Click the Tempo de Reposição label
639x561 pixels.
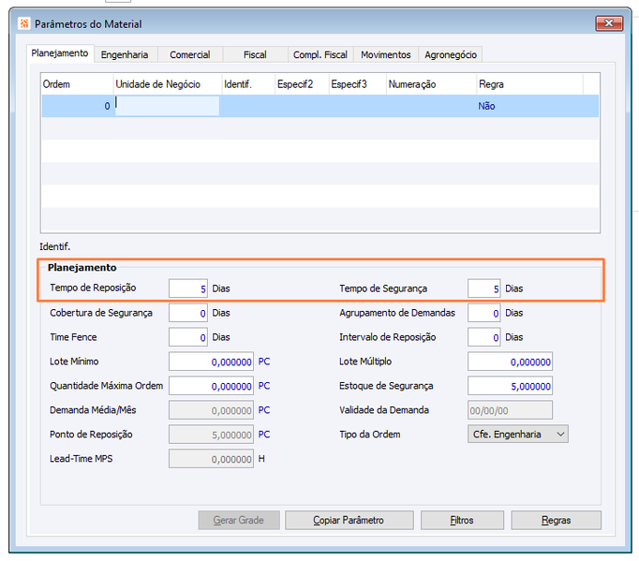(x=93, y=288)
